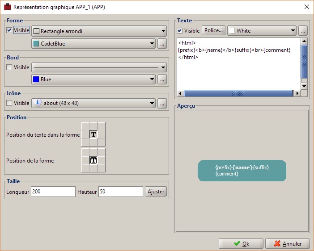
Task: Select middle-right cell of shape position grid
Action: point(102,160)
